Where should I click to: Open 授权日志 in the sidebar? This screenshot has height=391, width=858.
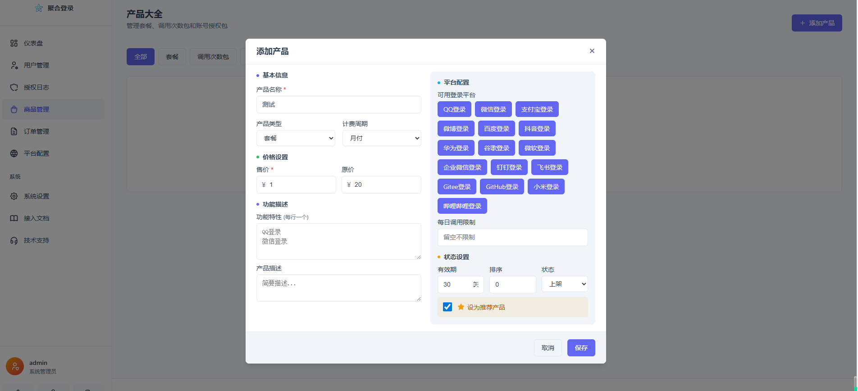coord(53,87)
